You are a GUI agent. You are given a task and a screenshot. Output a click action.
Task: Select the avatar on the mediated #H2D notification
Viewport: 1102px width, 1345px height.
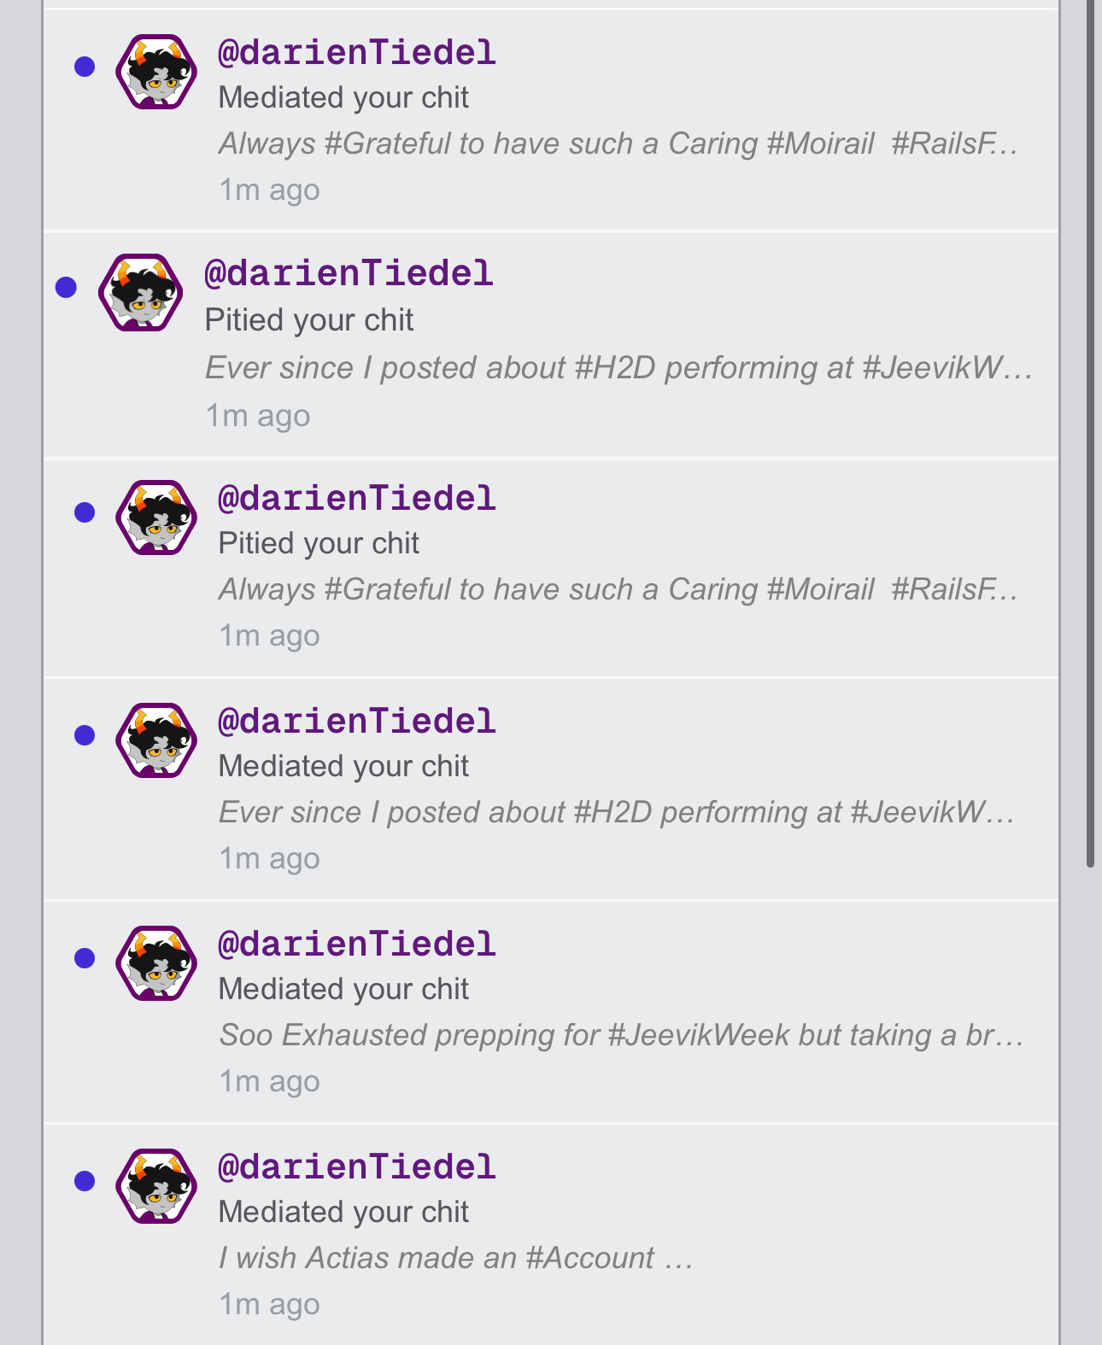tap(156, 740)
